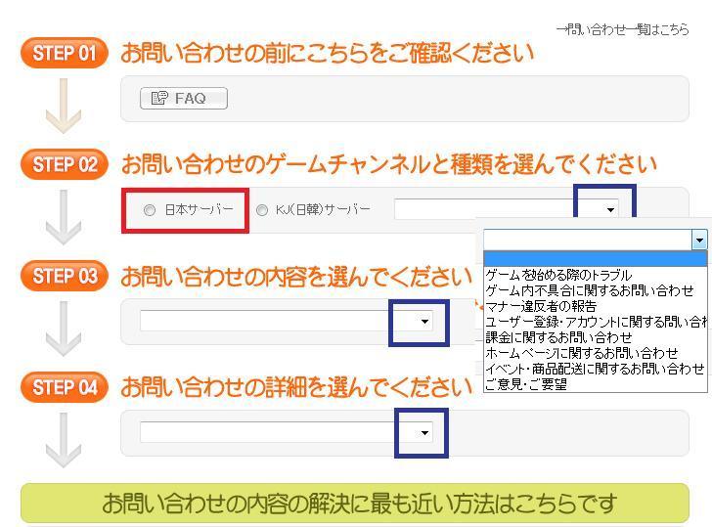
Task: Click the STEP 01 orange badge
Action: click(x=64, y=54)
